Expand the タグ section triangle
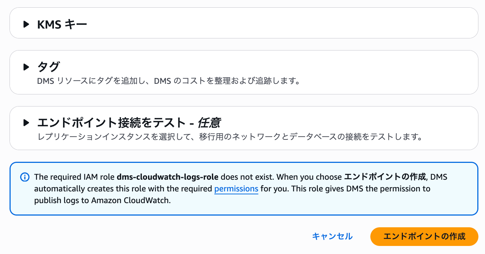The image size is (485, 254). pyautogui.click(x=26, y=67)
